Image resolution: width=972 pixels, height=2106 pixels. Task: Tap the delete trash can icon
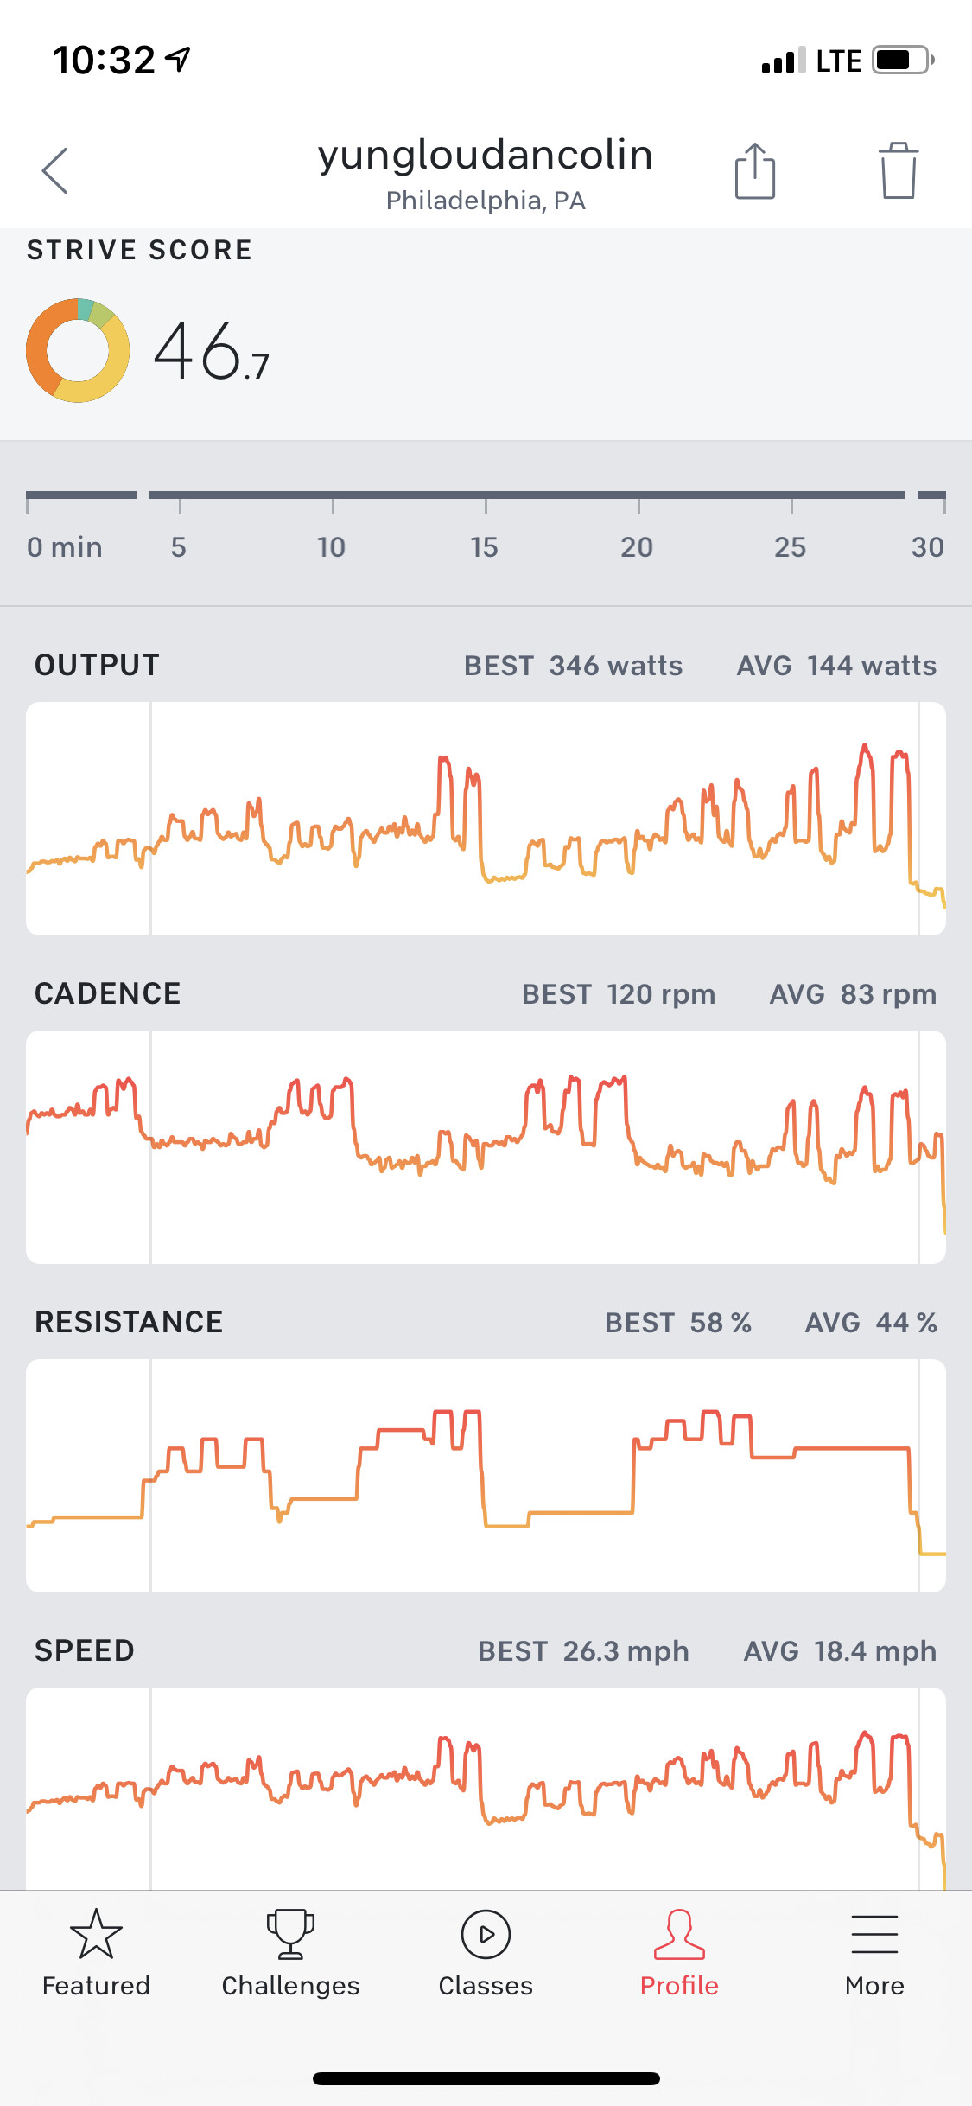[x=899, y=171]
